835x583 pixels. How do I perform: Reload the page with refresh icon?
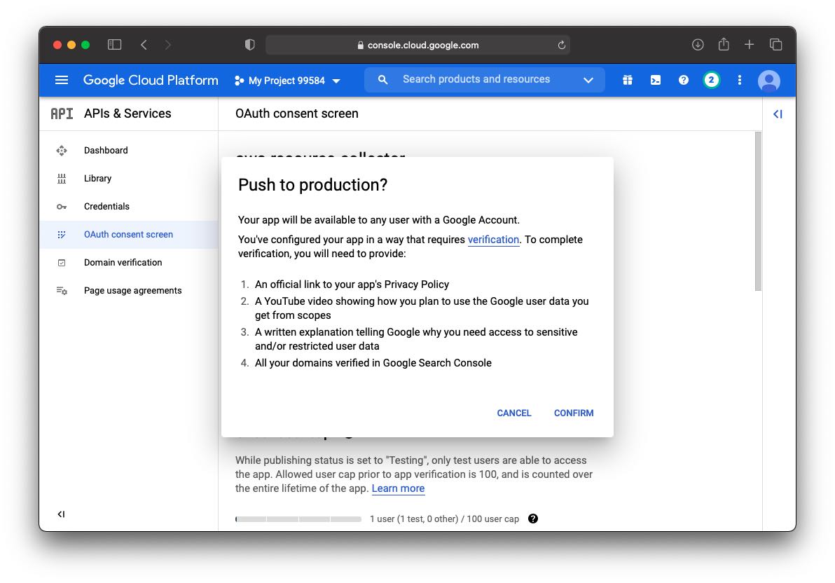click(x=561, y=46)
